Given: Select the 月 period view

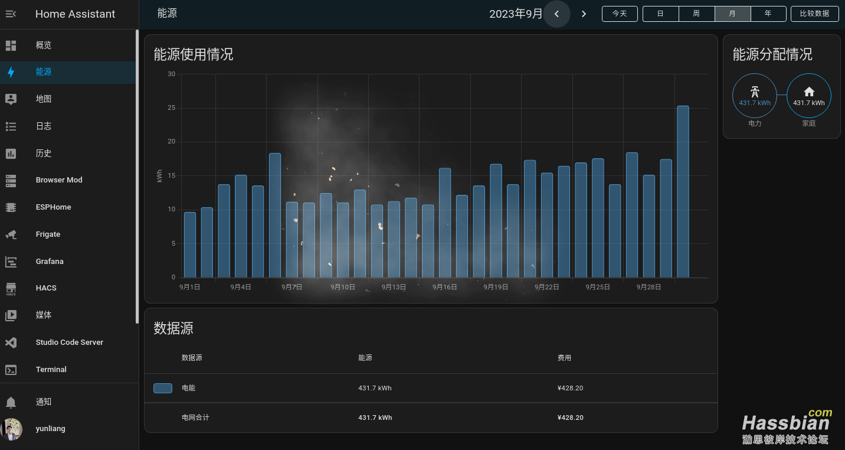Looking at the screenshot, I should pos(732,14).
